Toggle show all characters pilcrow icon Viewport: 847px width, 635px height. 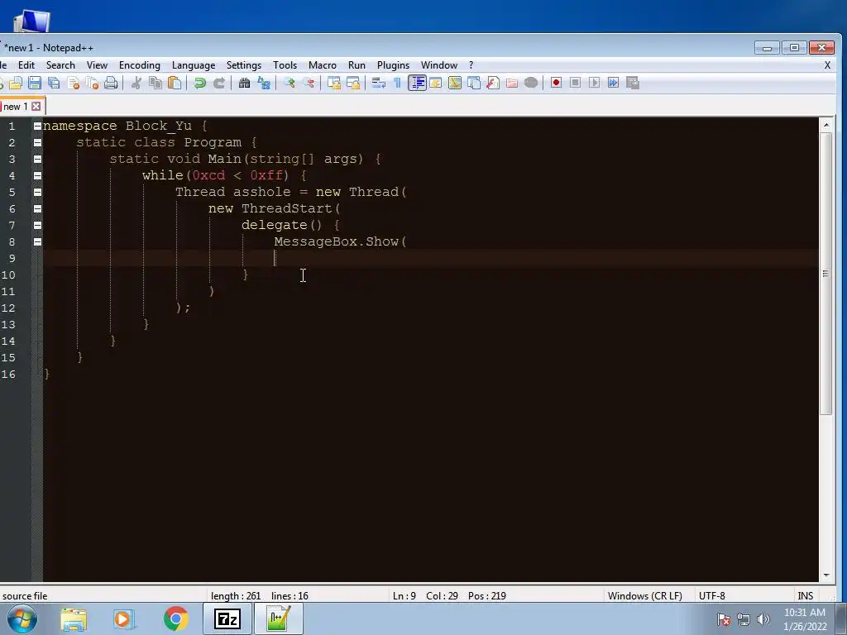tap(398, 83)
